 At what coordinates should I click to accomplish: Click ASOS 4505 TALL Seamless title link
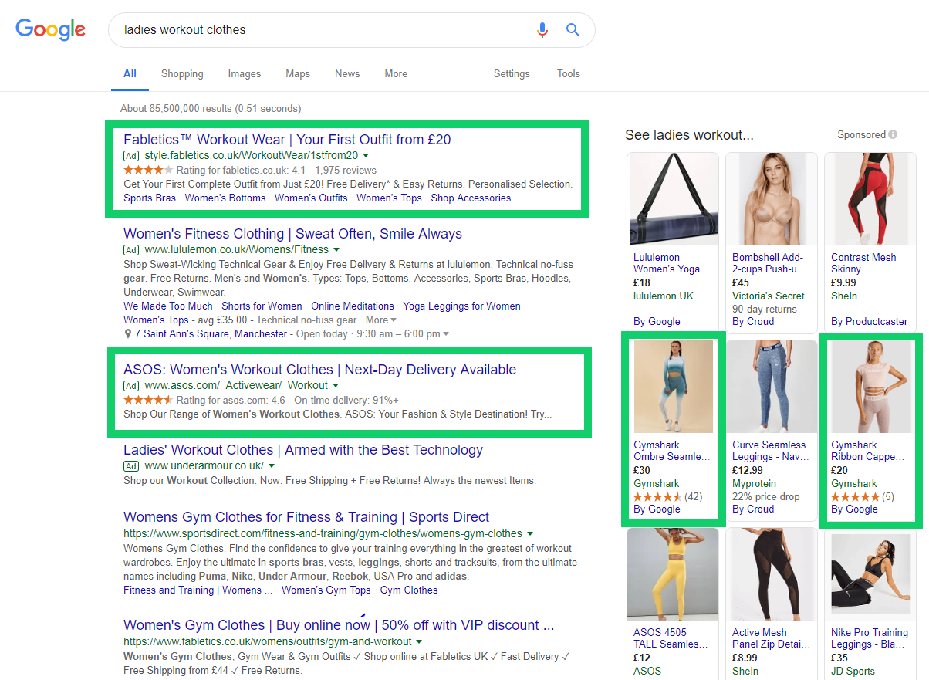pos(671,638)
